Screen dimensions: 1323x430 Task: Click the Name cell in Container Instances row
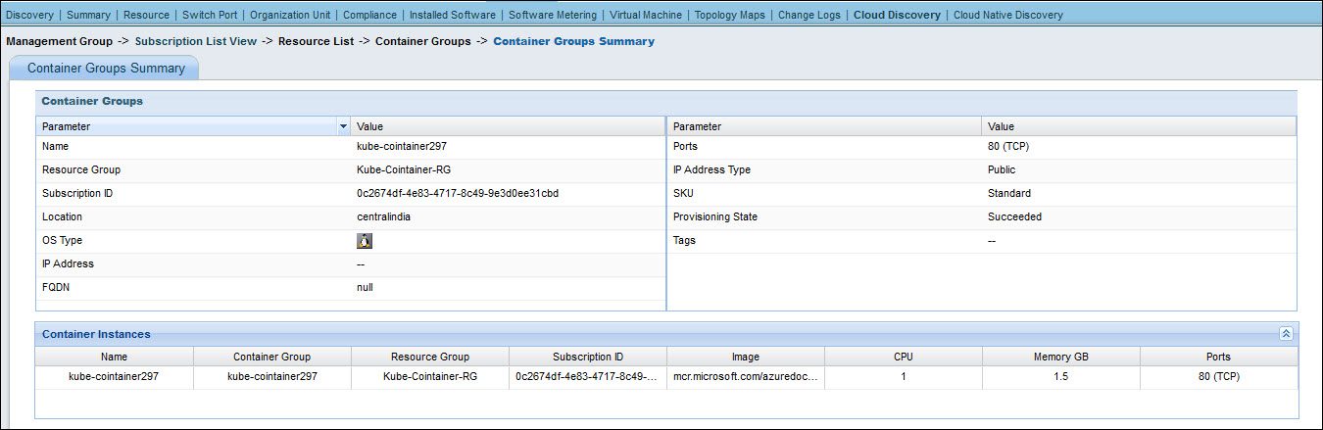pos(114,377)
